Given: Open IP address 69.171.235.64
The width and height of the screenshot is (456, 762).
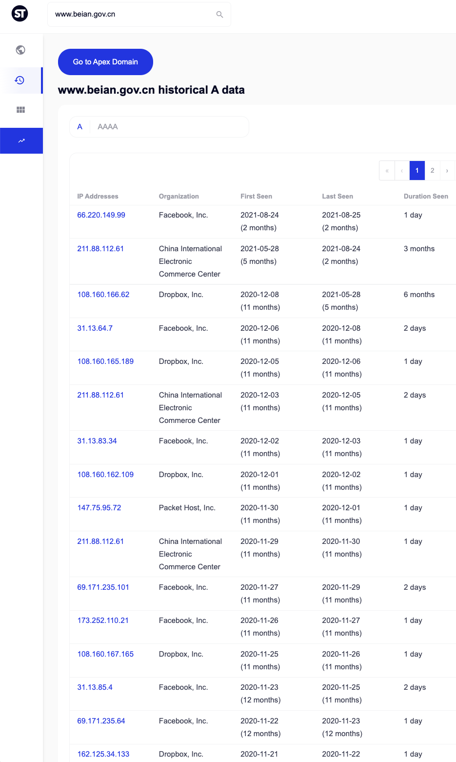Looking at the screenshot, I should click(x=101, y=721).
